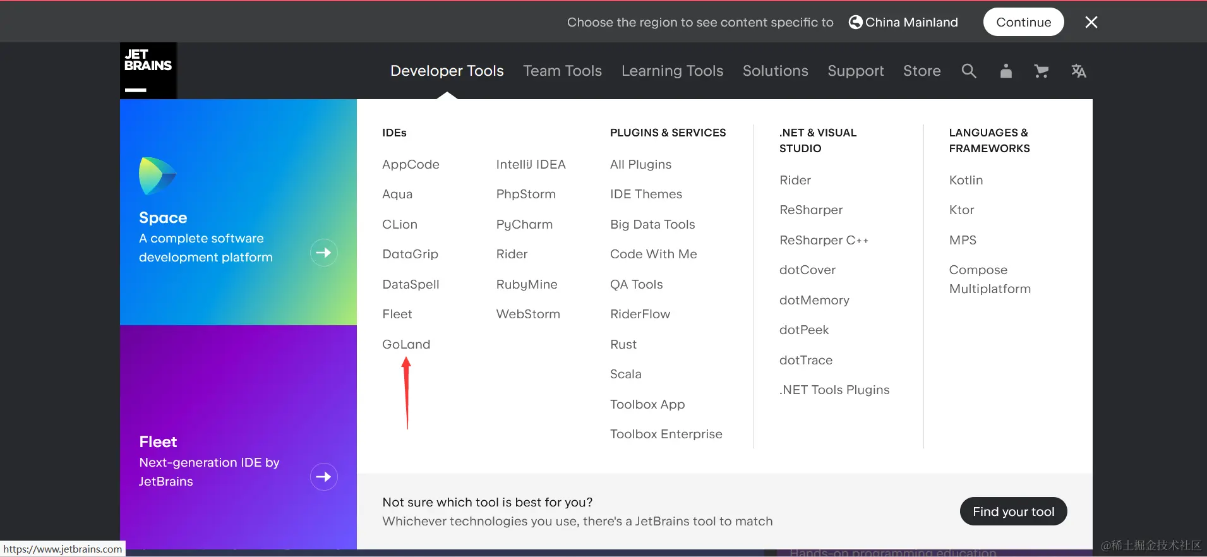Open the Rust plugin link
The width and height of the screenshot is (1207, 557).
[623, 344]
